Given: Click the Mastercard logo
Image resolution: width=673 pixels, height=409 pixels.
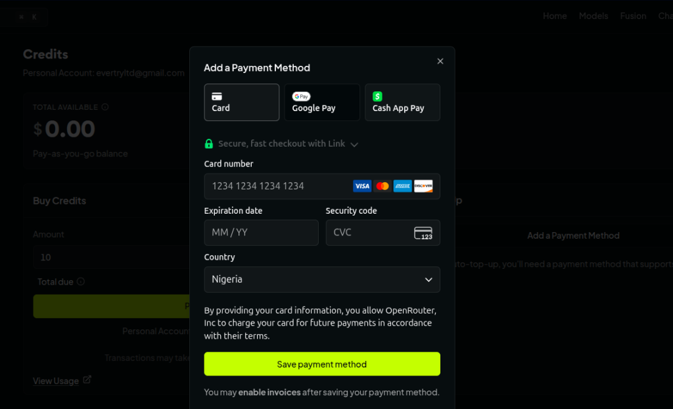Looking at the screenshot, I should 383,186.
